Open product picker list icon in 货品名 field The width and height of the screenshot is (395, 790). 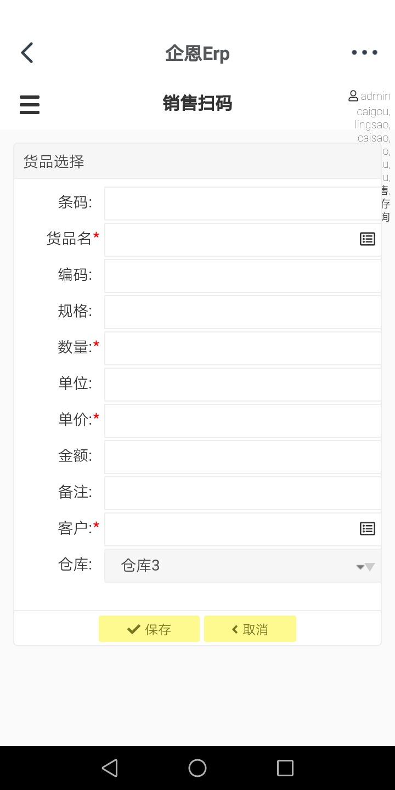pyautogui.click(x=367, y=239)
